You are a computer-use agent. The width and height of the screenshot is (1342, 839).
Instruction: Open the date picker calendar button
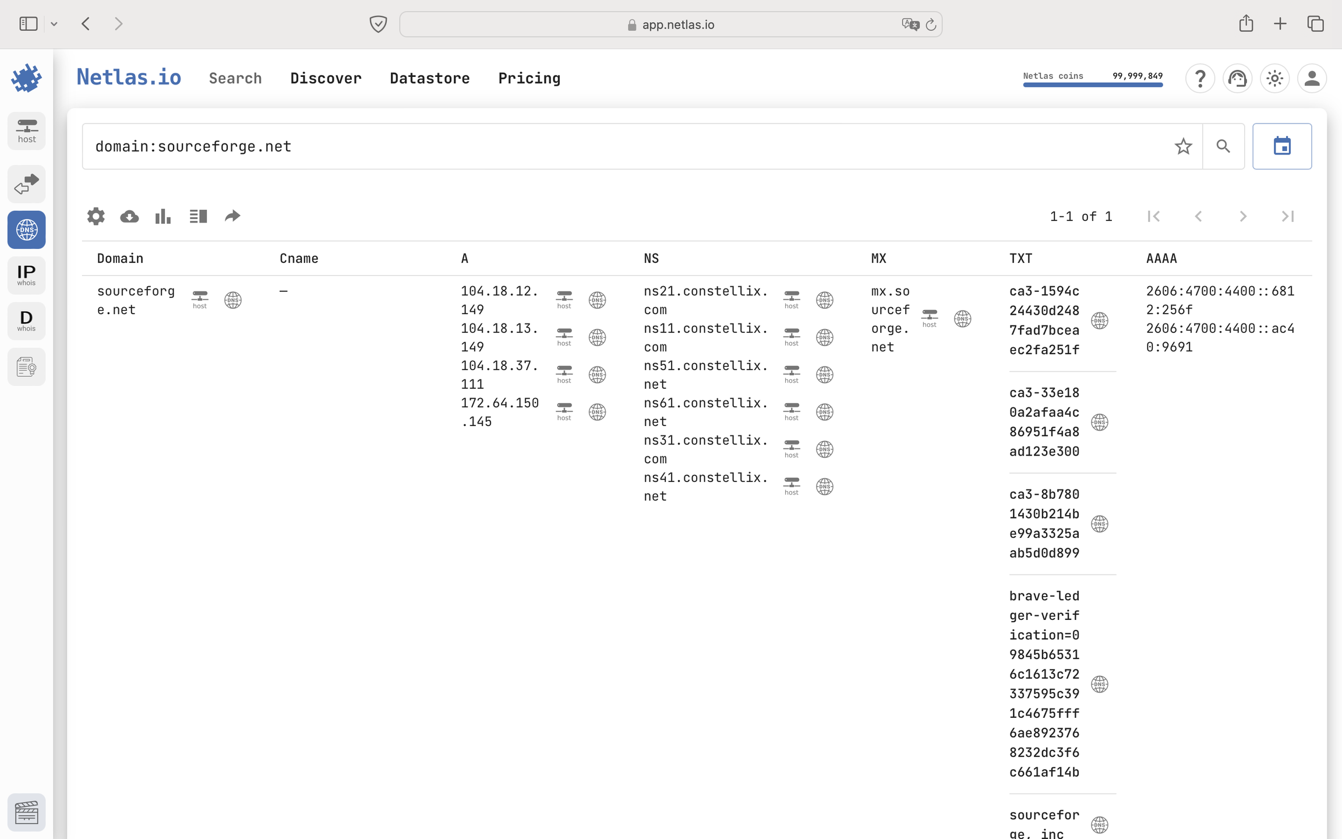[1282, 146]
